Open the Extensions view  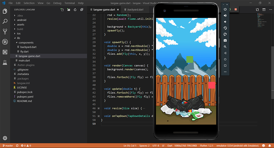5,52
